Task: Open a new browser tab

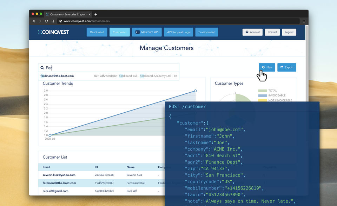Action: pyautogui.click(x=95, y=14)
